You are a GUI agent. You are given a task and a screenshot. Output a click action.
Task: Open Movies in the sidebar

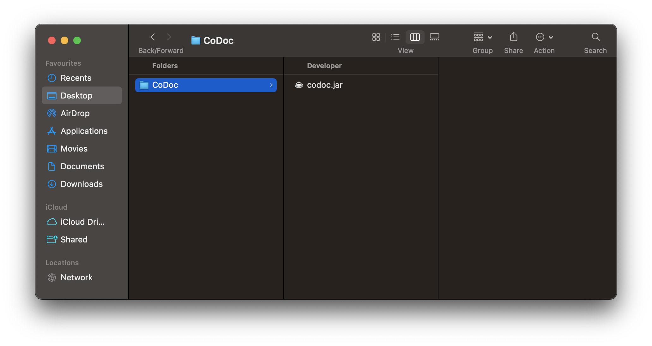[82, 149]
